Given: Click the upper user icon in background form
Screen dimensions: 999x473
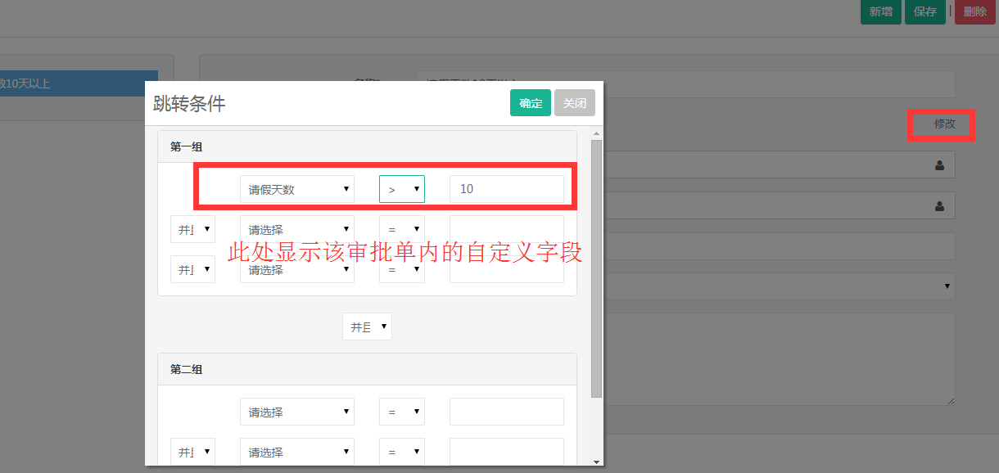Looking at the screenshot, I should click(x=939, y=165).
